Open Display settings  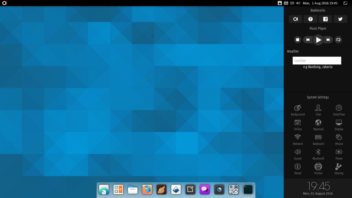tap(339, 125)
